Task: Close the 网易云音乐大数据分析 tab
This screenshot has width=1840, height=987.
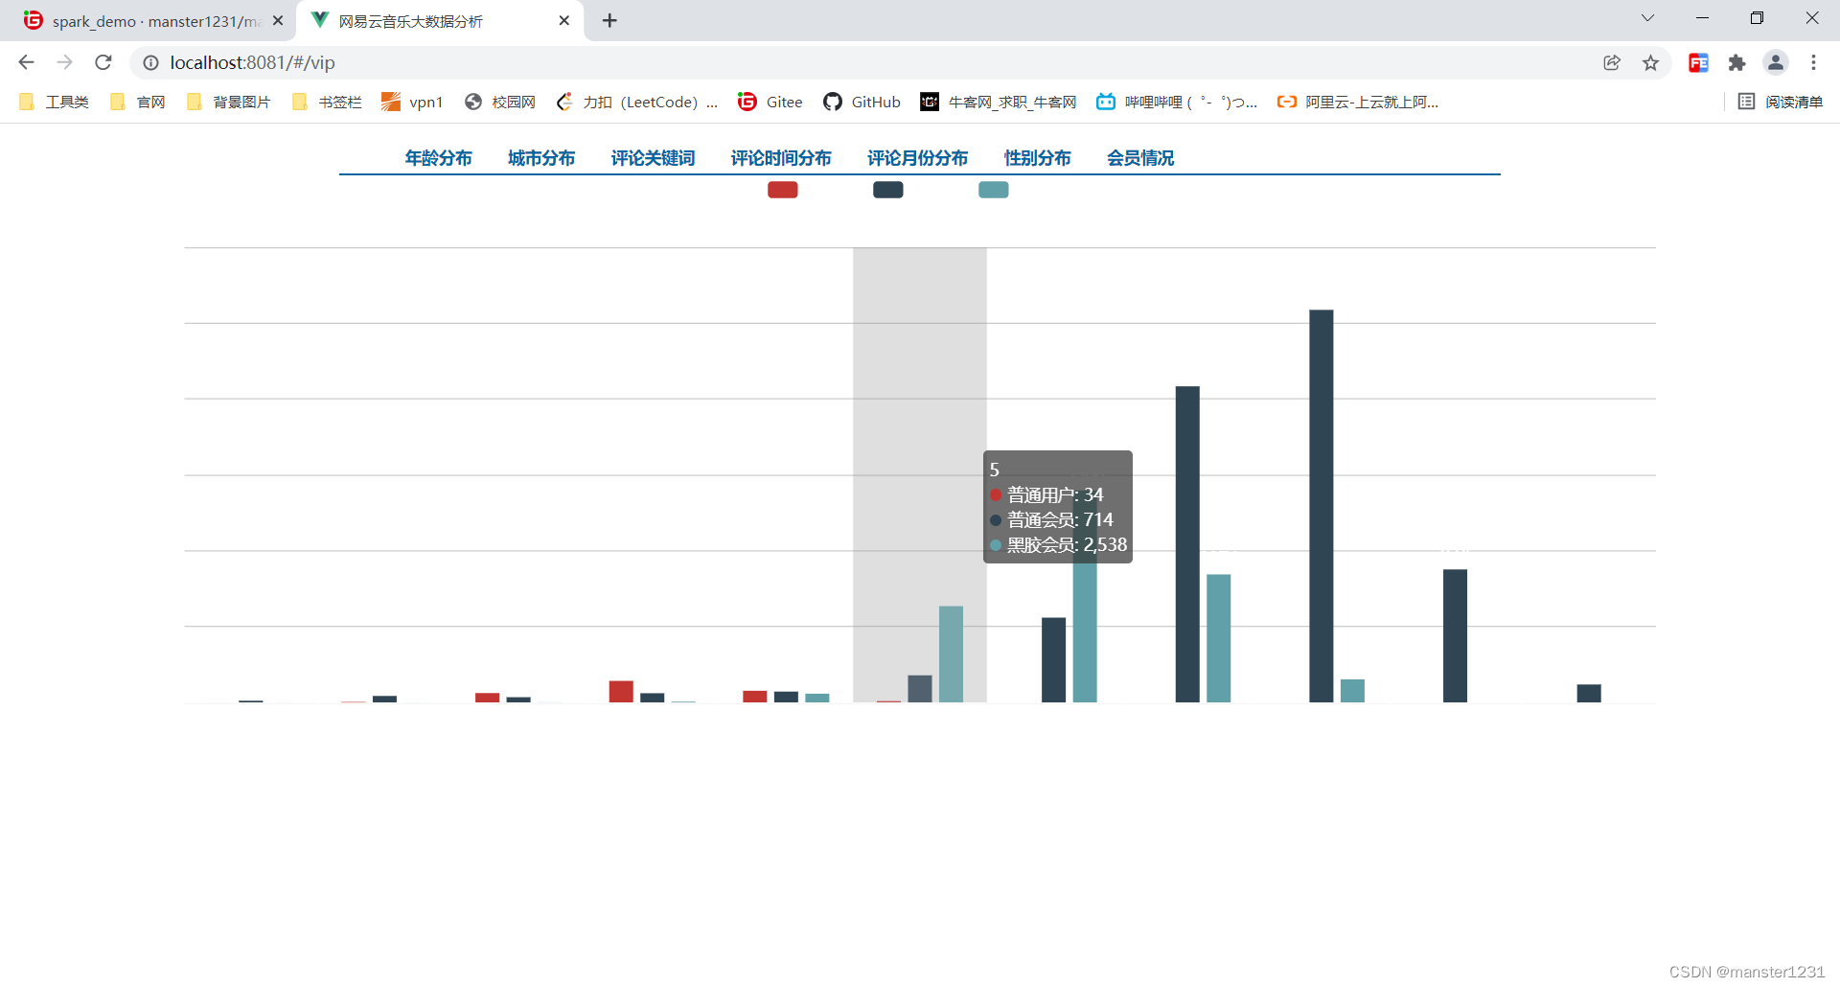Action: (563, 20)
